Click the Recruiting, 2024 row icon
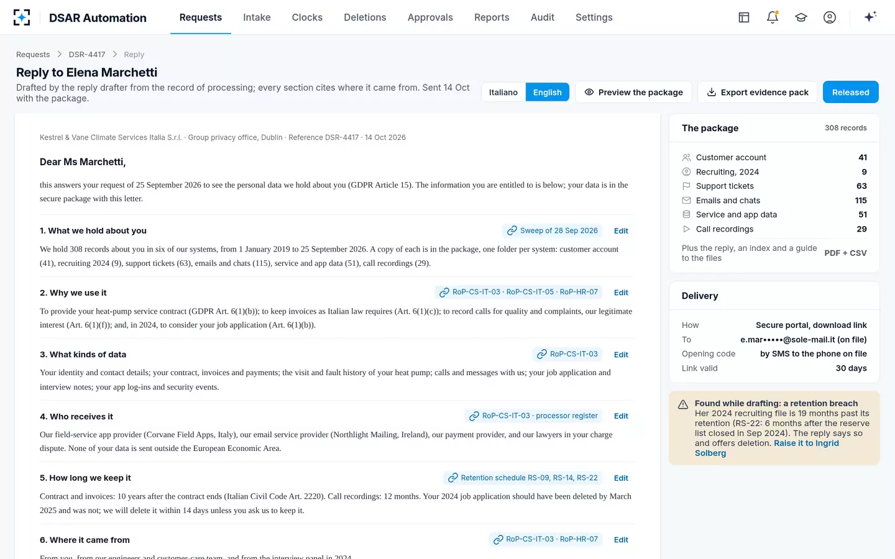895x559 pixels. click(686, 172)
